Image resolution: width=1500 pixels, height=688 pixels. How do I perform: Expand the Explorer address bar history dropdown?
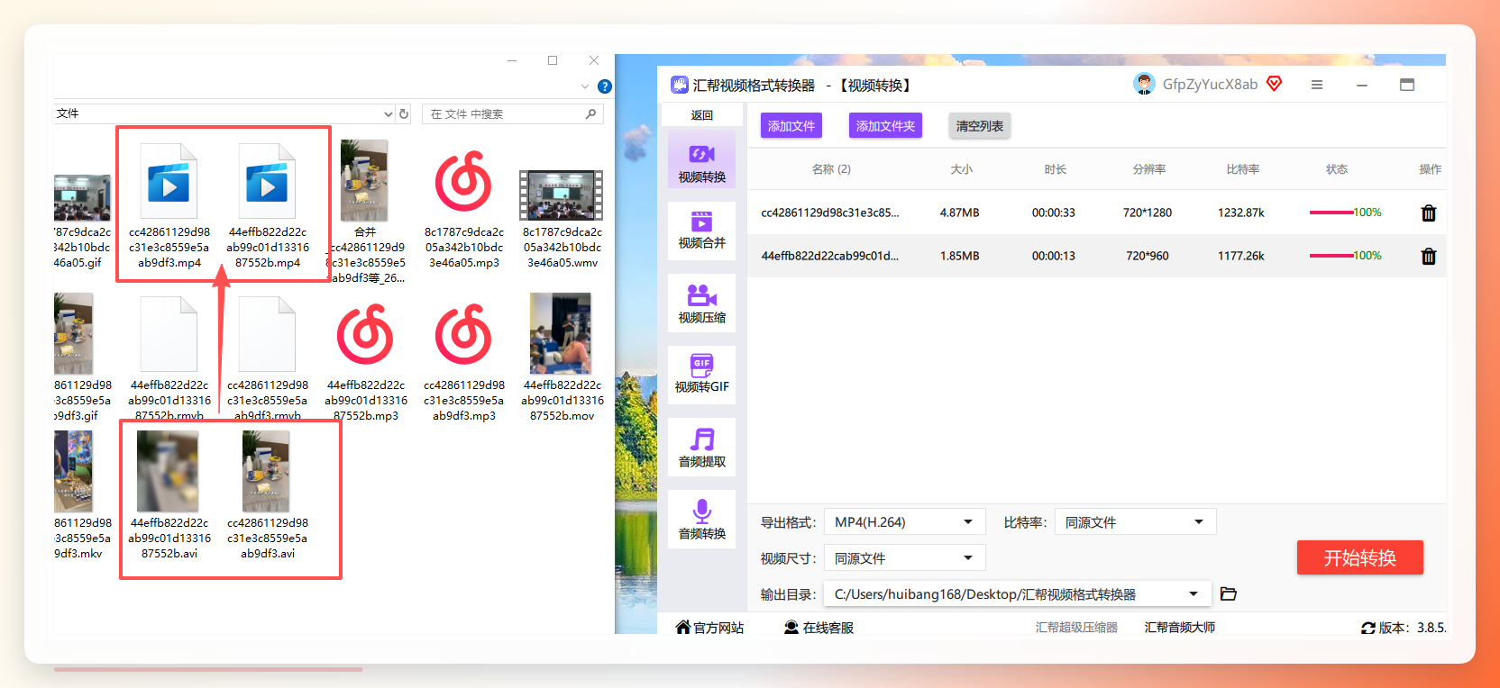coord(389,114)
